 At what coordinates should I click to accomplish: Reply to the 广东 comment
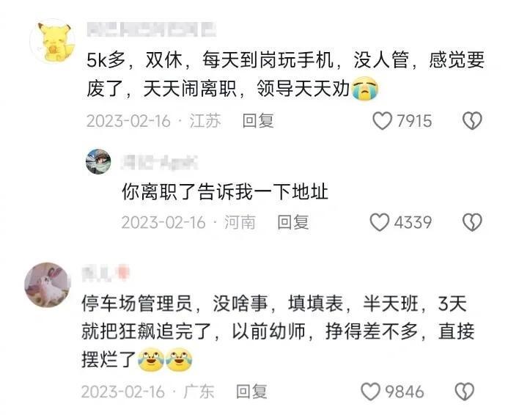pos(251,392)
